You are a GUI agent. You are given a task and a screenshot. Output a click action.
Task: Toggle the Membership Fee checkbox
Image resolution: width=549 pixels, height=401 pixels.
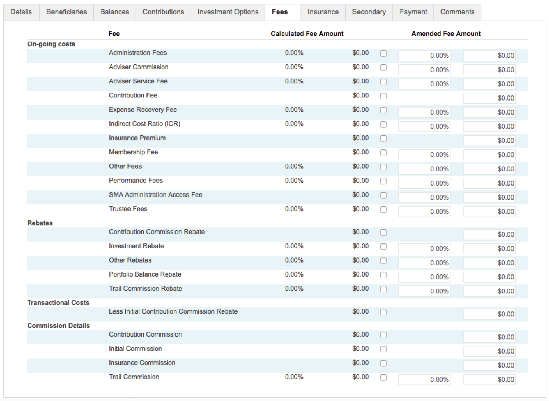point(383,153)
